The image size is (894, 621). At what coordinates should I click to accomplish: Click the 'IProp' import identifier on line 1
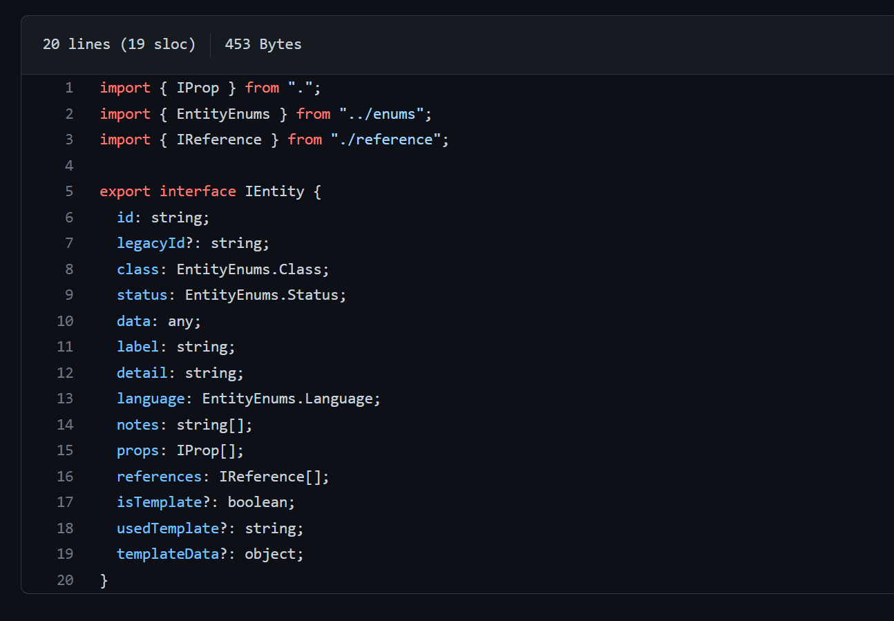[x=198, y=88]
